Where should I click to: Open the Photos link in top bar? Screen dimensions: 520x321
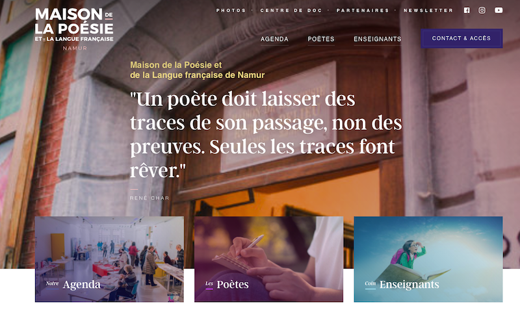231,10
